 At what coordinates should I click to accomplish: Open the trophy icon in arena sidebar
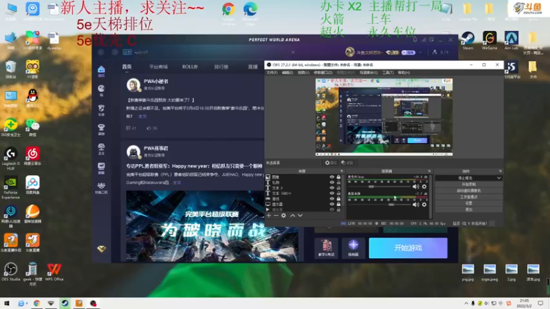point(101,129)
